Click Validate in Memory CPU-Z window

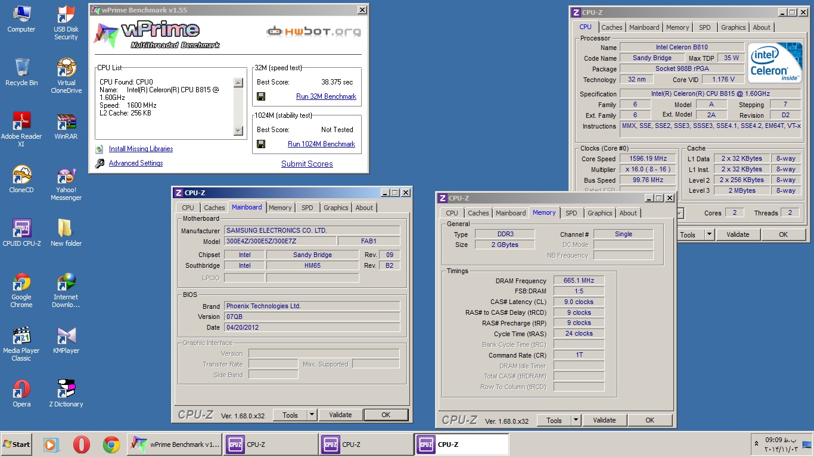(604, 420)
